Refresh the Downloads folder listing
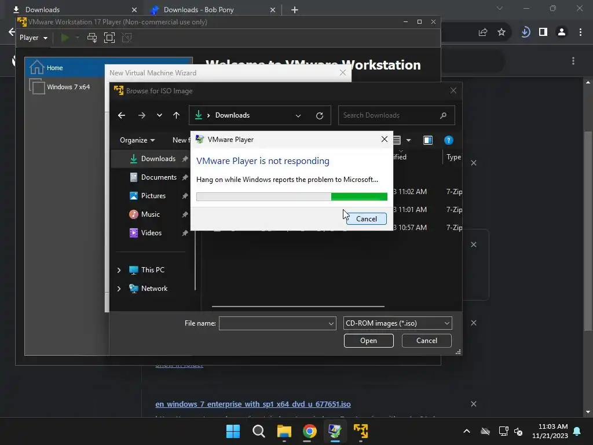This screenshot has height=445, width=593. (x=320, y=115)
